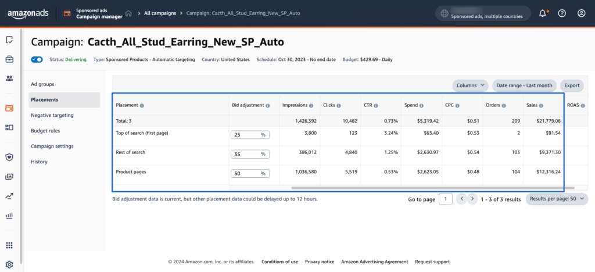Open the people audiences icon in sidebar

coord(9,78)
